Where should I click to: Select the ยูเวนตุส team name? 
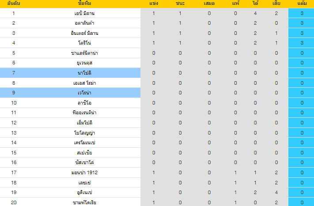(84, 63)
